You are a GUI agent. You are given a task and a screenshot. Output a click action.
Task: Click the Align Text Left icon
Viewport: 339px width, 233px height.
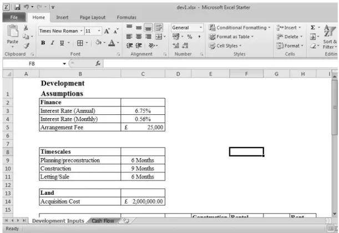pos(129,37)
